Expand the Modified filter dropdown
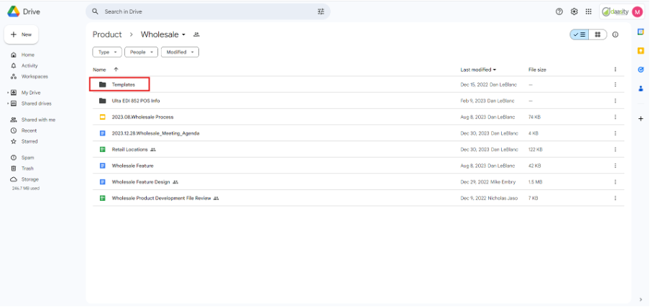Viewport: 650px width, 307px height. pos(180,52)
